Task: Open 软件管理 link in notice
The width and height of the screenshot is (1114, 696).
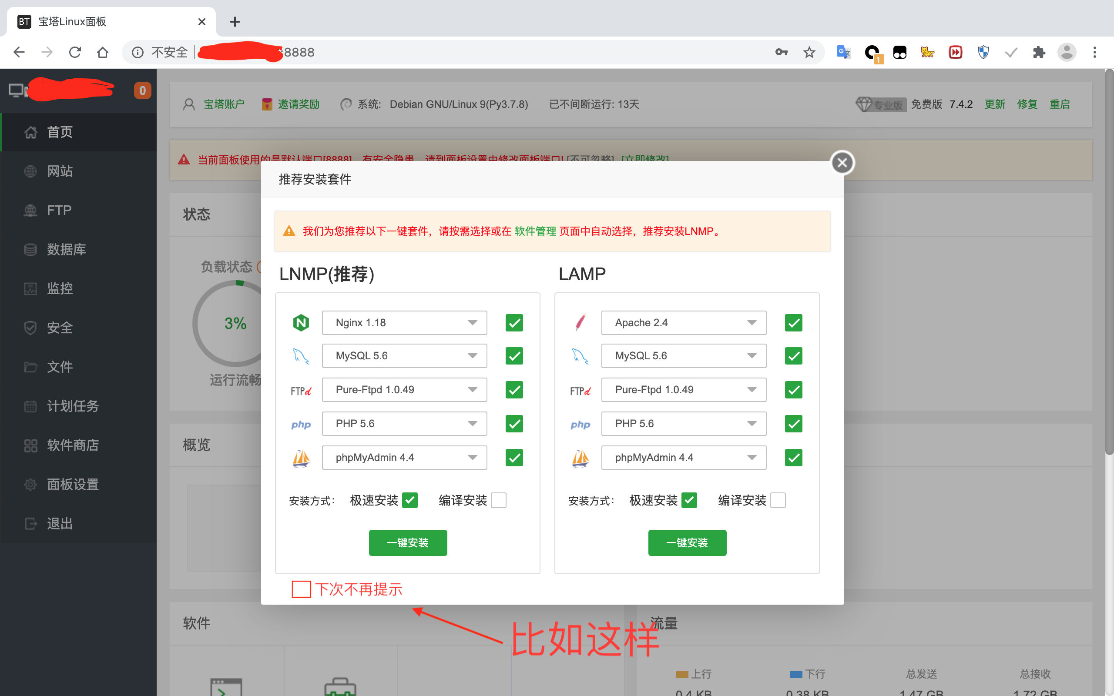Action: click(x=535, y=231)
